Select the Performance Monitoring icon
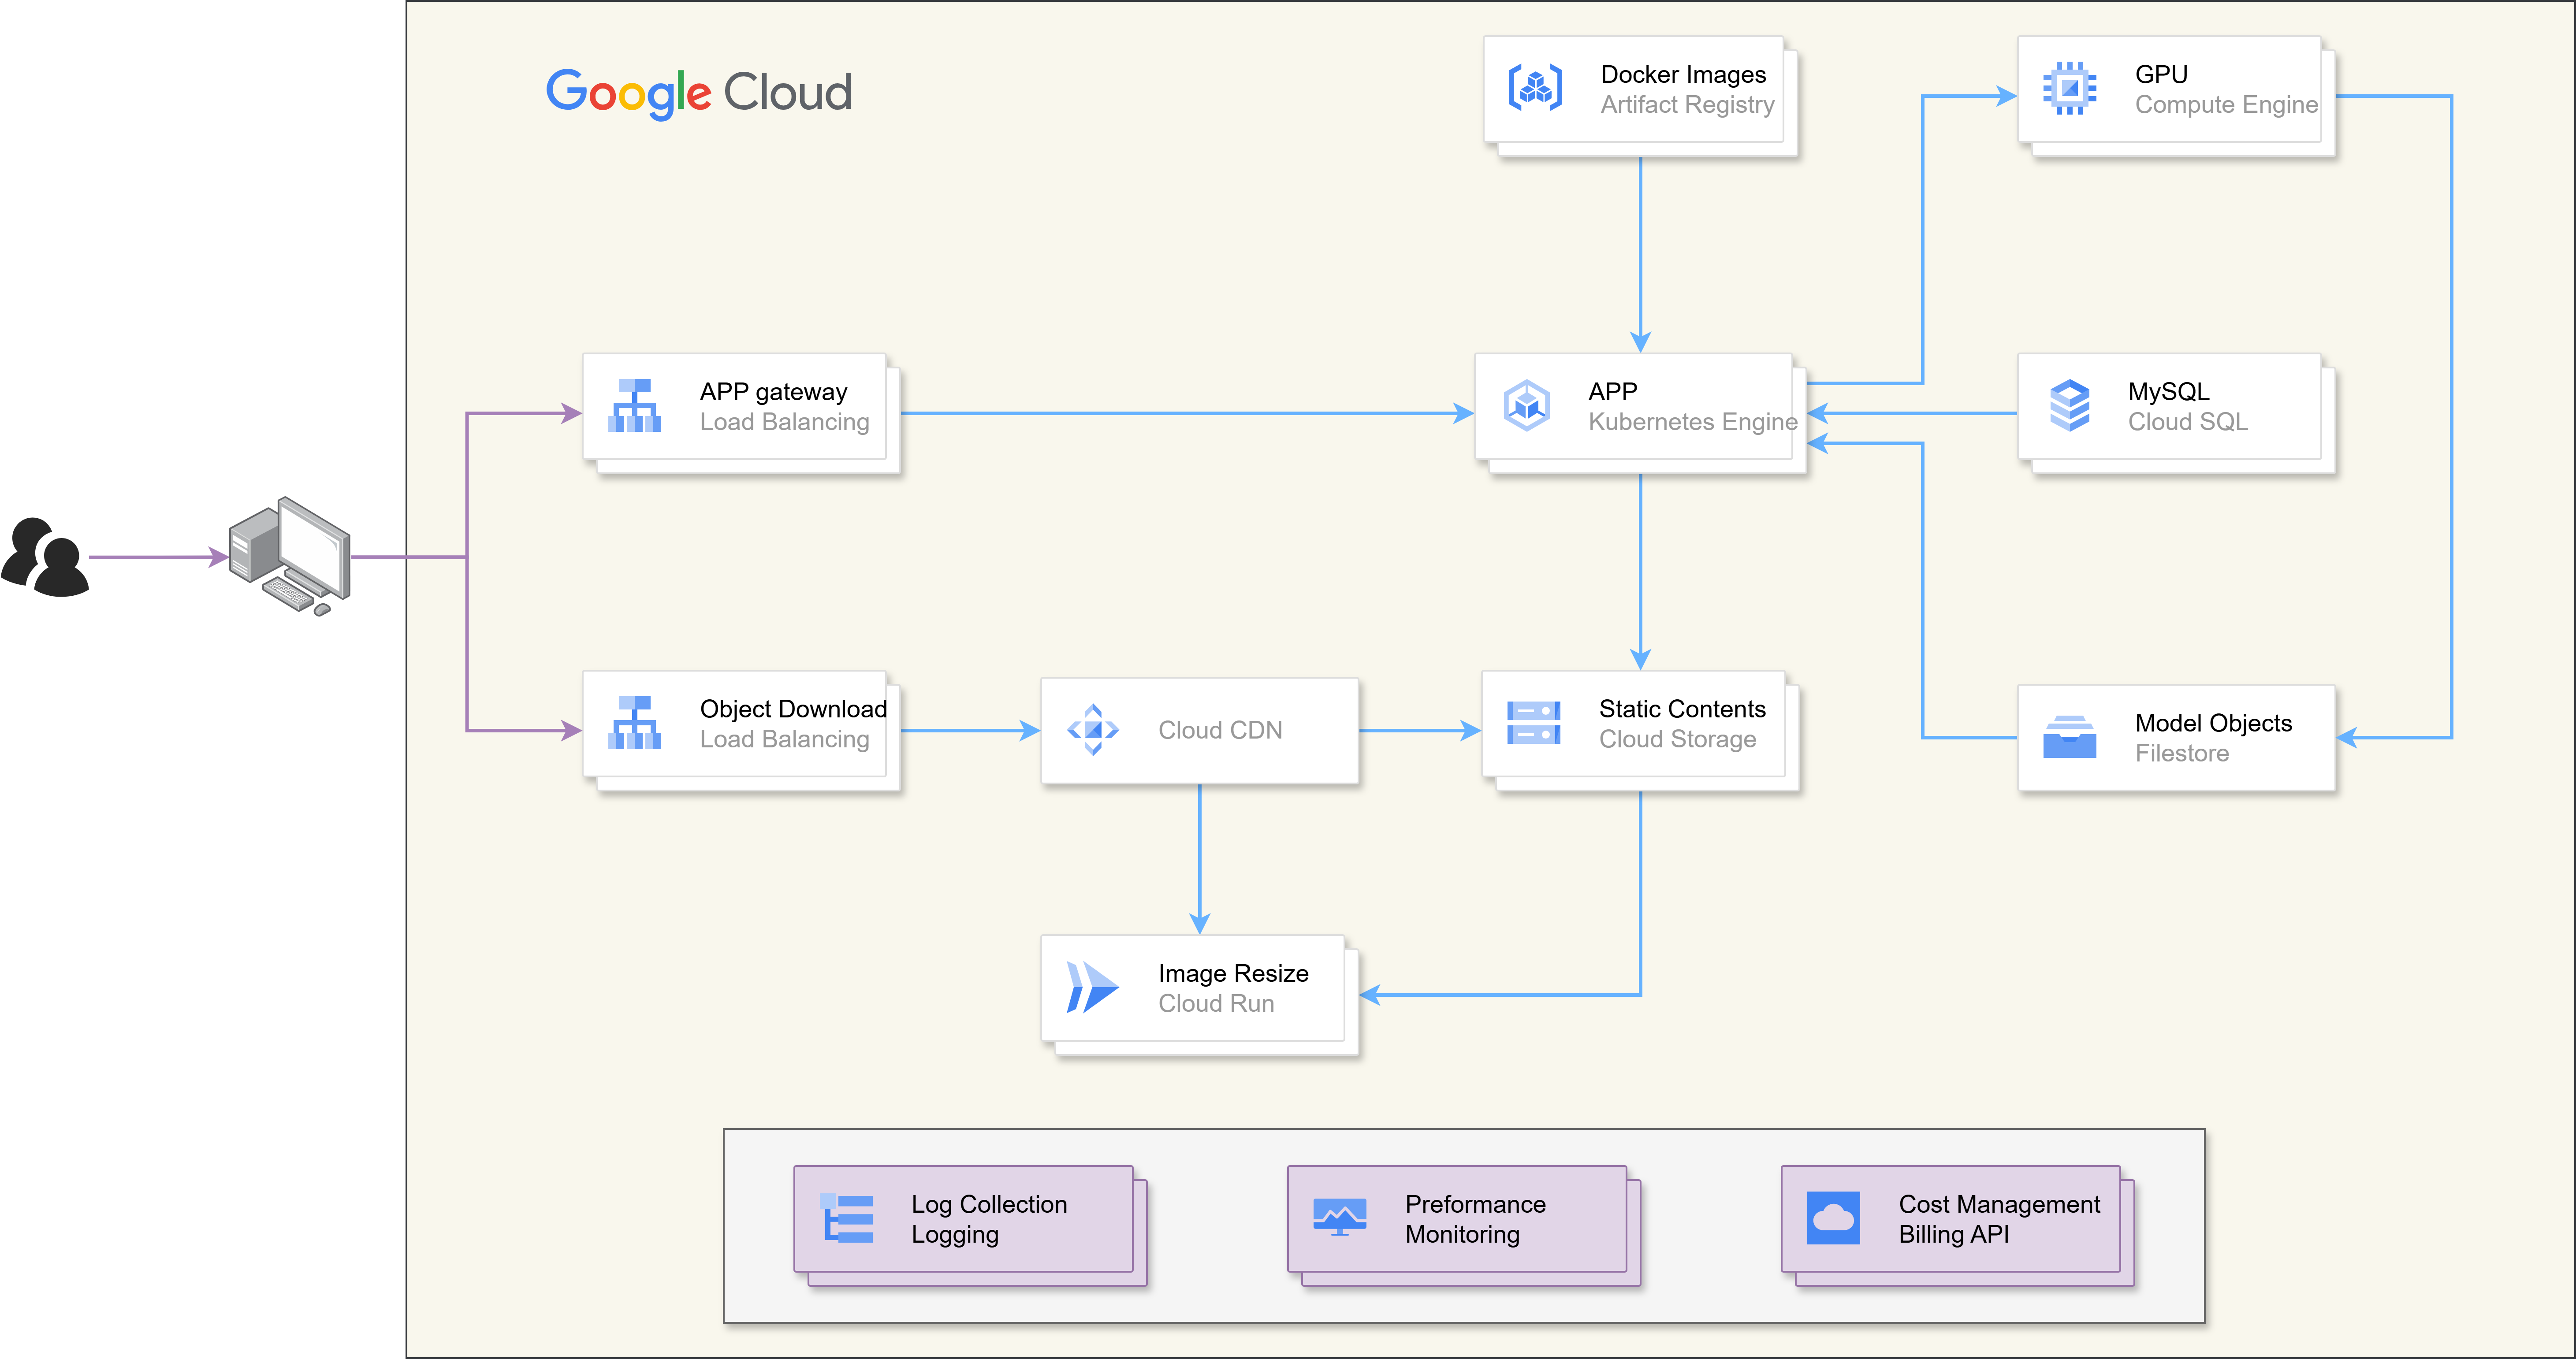Image resolution: width=2576 pixels, height=1359 pixels. point(1339,1217)
